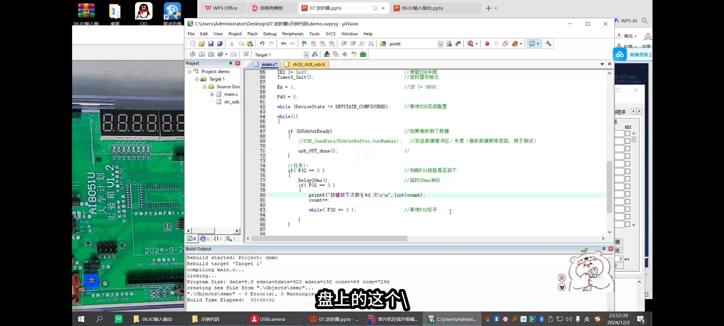Tick the third HEX checkbox

(x=627, y=149)
